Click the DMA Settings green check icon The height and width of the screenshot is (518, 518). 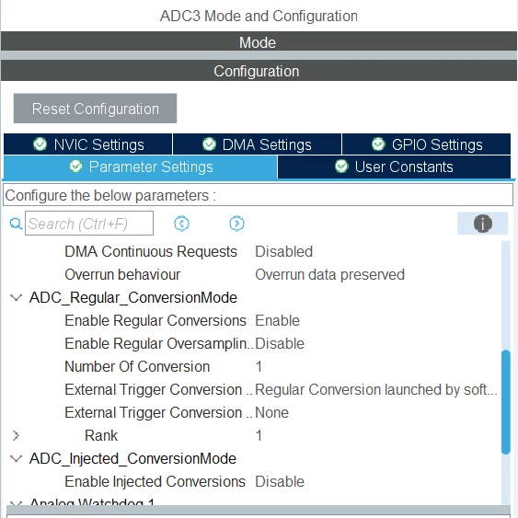pos(209,144)
